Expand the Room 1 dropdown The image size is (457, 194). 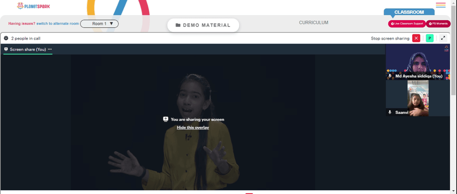pos(99,24)
